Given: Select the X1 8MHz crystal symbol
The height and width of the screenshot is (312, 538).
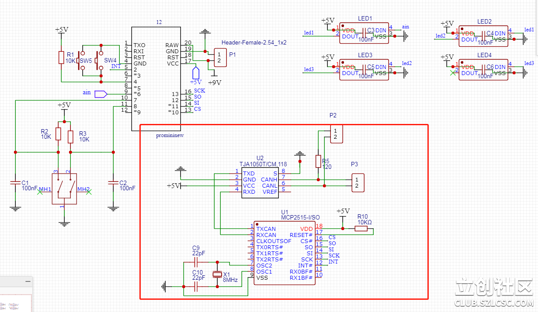Looking at the screenshot, I should click(x=217, y=274).
